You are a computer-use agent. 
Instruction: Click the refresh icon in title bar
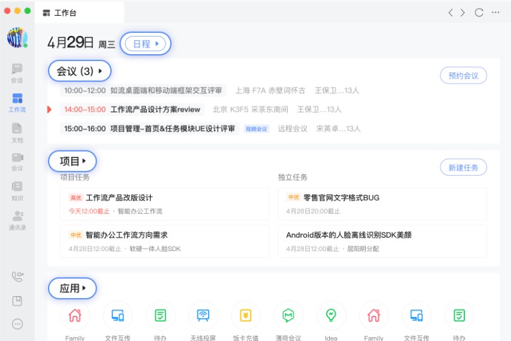(x=479, y=13)
